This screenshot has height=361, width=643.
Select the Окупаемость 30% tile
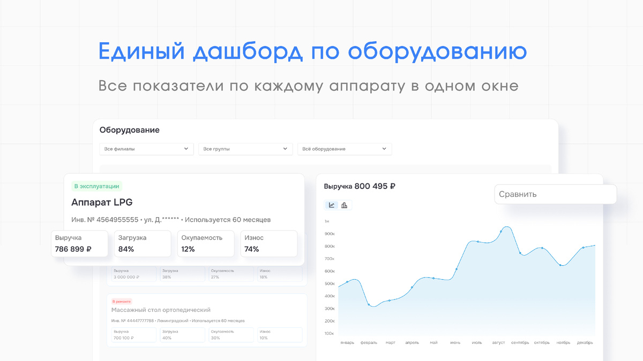tap(231, 335)
